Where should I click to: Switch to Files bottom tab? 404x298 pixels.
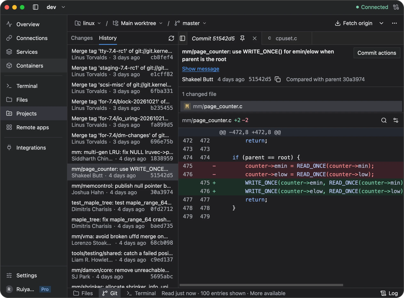click(83, 293)
